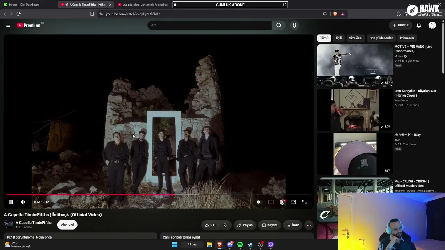Open Discord from the taskbar
This screenshot has width=445, height=250.
pyautogui.click(x=230, y=244)
